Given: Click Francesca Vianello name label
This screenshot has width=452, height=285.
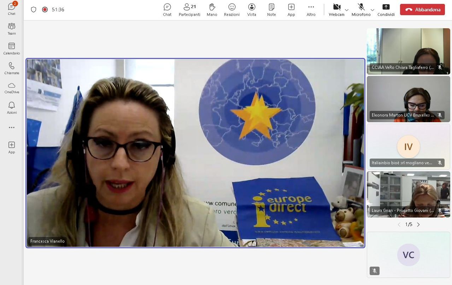Looking at the screenshot, I should click(47, 241).
